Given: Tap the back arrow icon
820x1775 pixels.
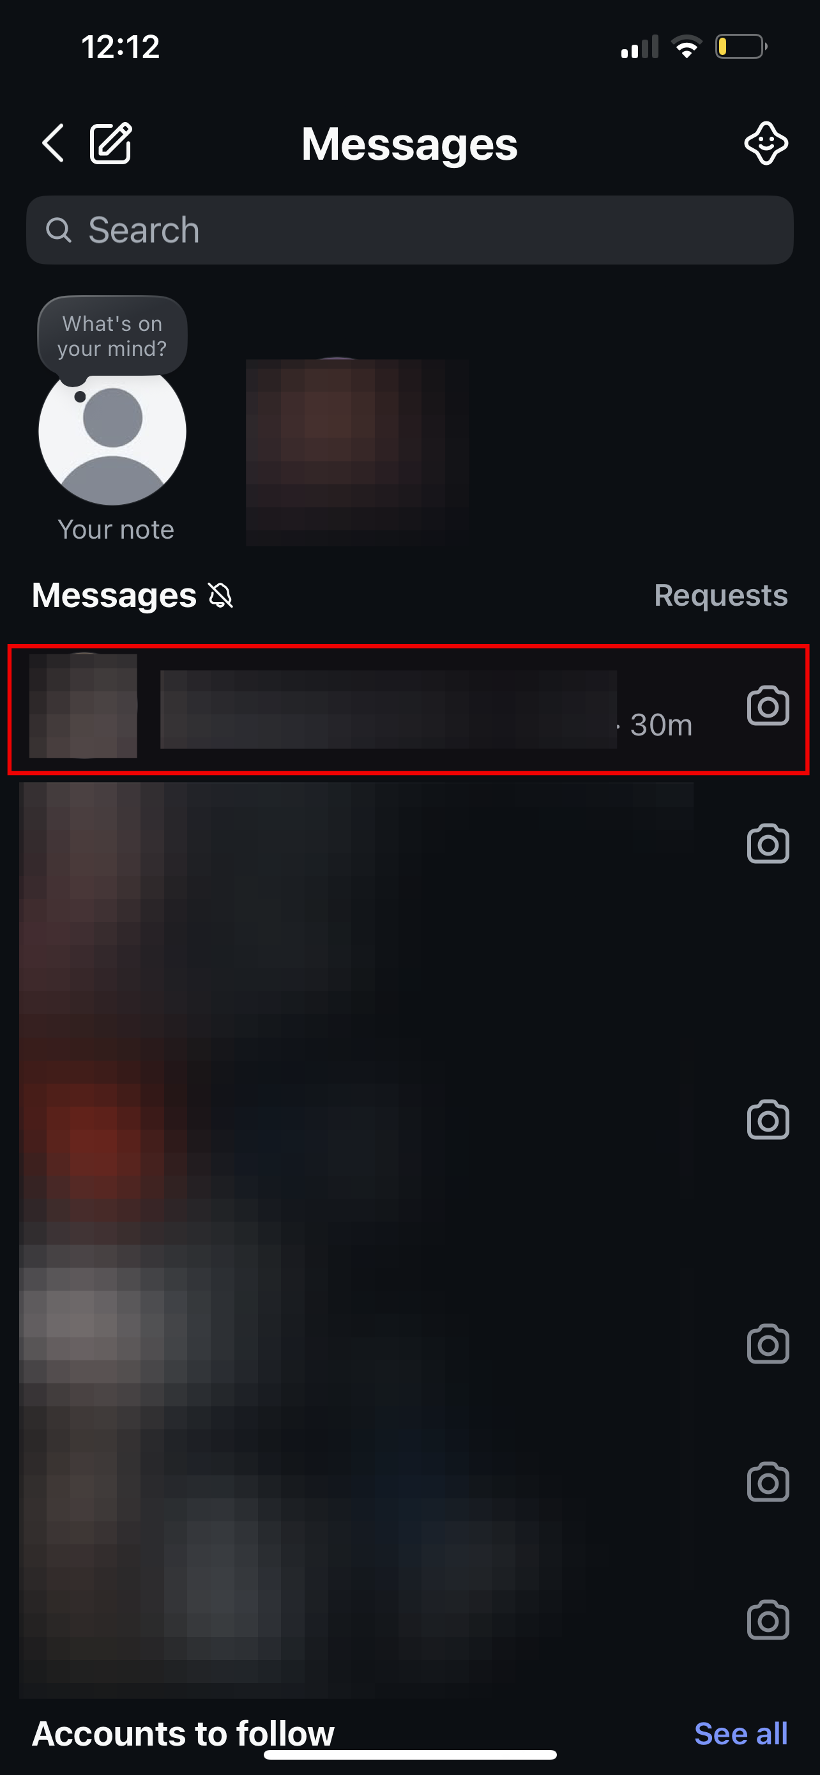Looking at the screenshot, I should tap(53, 143).
